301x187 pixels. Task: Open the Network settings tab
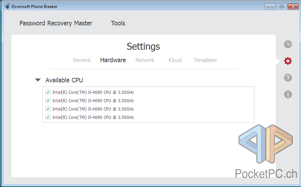tap(145, 60)
